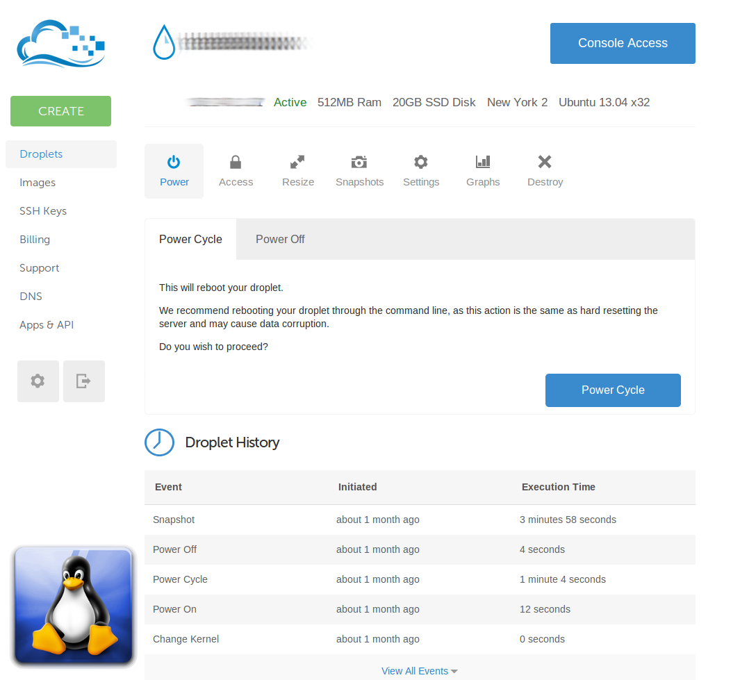The width and height of the screenshot is (740, 680).
Task: Click the green CREATE button
Action: pos(60,110)
